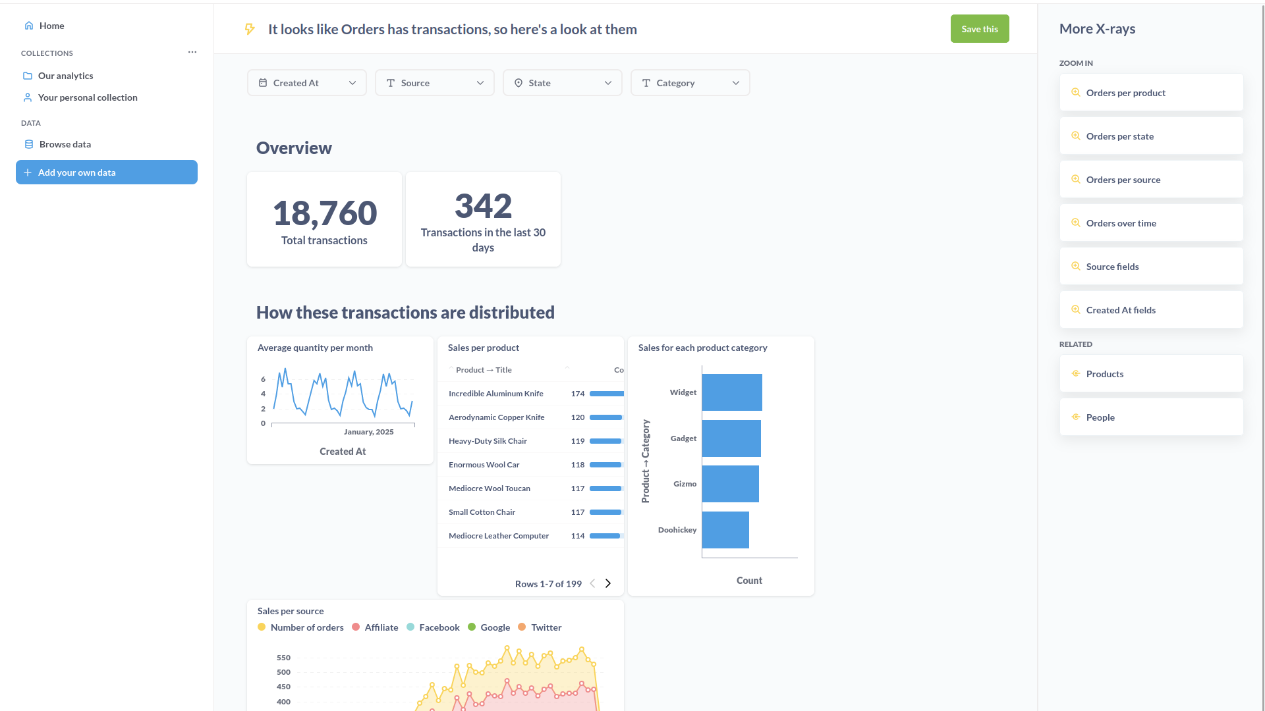Click the Small Cotton Chair row
This screenshot has width=1265, height=711.
pyautogui.click(x=530, y=512)
